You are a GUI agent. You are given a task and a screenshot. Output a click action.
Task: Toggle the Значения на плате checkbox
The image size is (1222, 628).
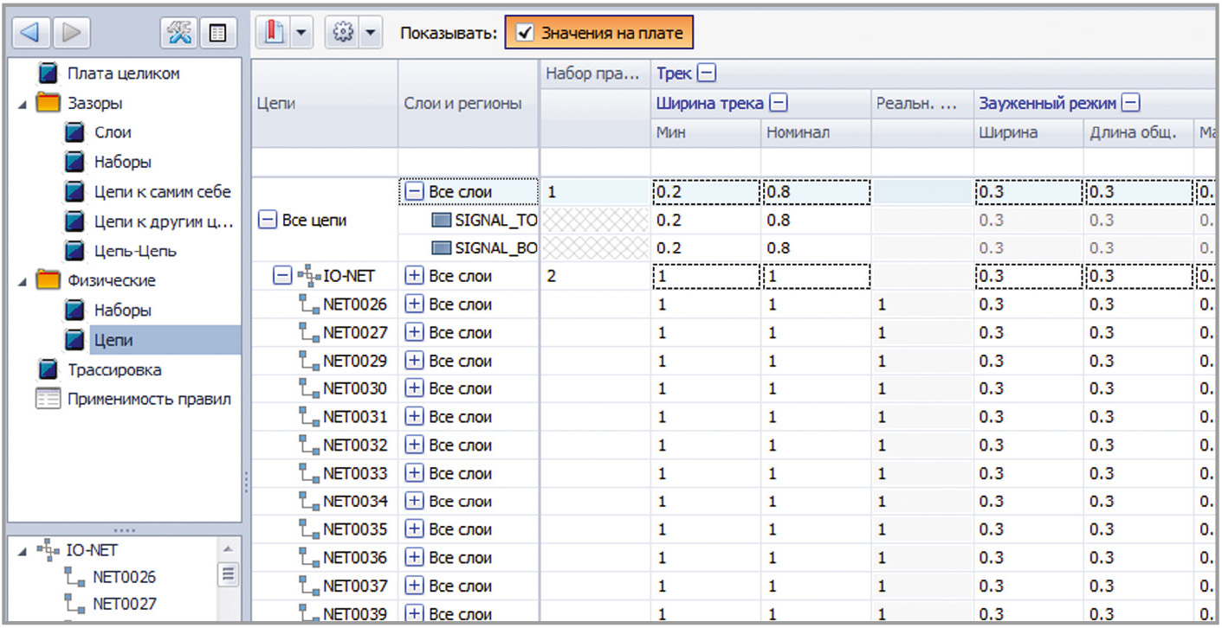525,34
